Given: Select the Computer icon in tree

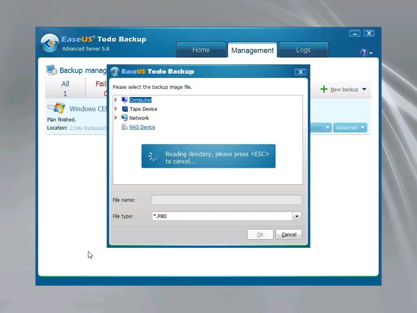Looking at the screenshot, I should (x=125, y=100).
